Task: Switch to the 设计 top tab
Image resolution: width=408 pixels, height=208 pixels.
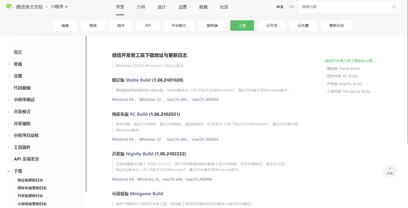Action: pyautogui.click(x=162, y=7)
